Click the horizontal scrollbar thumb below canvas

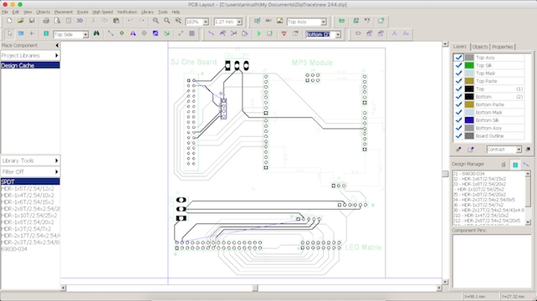tap(255, 288)
